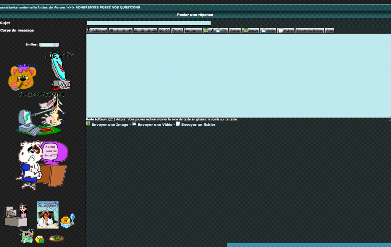Click Envoyer une Vidéo link
This screenshot has width=391, height=247.
click(155, 125)
